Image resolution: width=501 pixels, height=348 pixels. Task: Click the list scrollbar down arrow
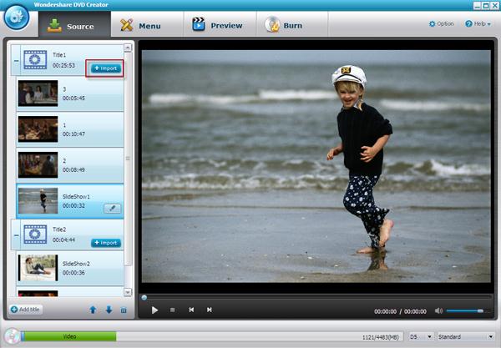128,292
